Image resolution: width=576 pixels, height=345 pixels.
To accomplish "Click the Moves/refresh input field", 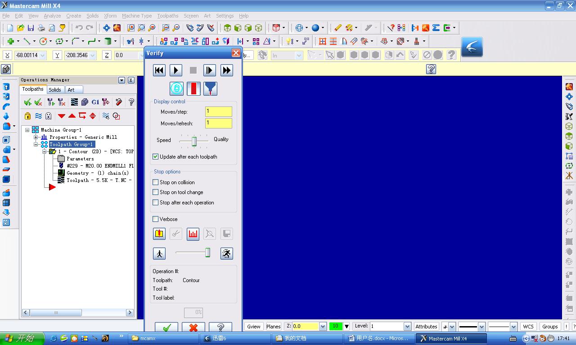I will click(219, 123).
